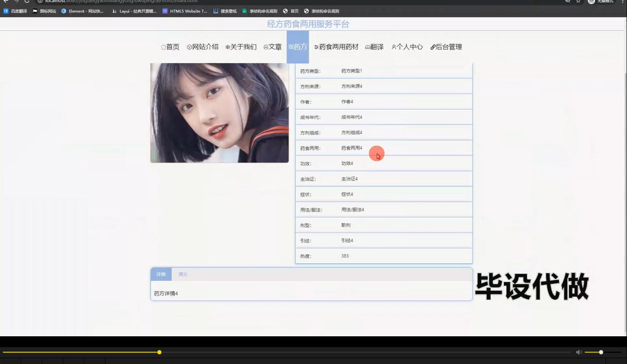
Task: Click the person icon for 个人中心
Action: pyautogui.click(x=393, y=47)
